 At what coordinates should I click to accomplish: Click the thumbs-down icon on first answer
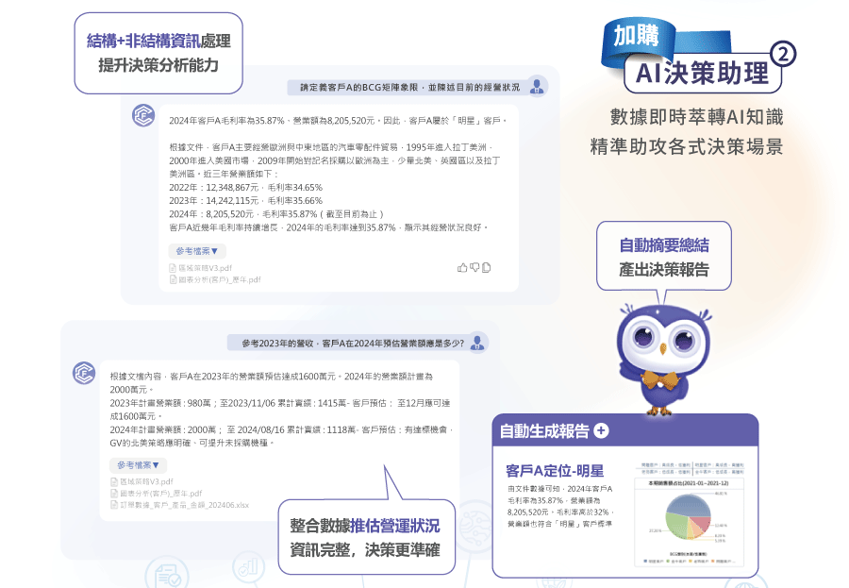click(474, 267)
